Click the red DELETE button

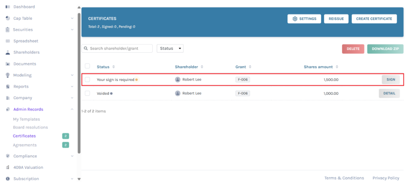pos(353,49)
